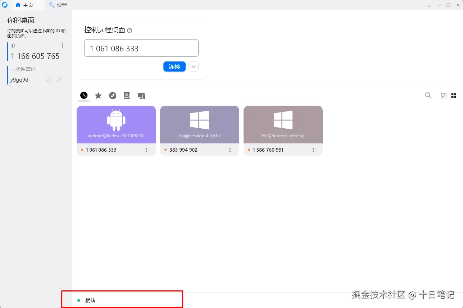463x308 pixels.
Task: Toggle multi-select checkbox icon
Action: (x=444, y=96)
